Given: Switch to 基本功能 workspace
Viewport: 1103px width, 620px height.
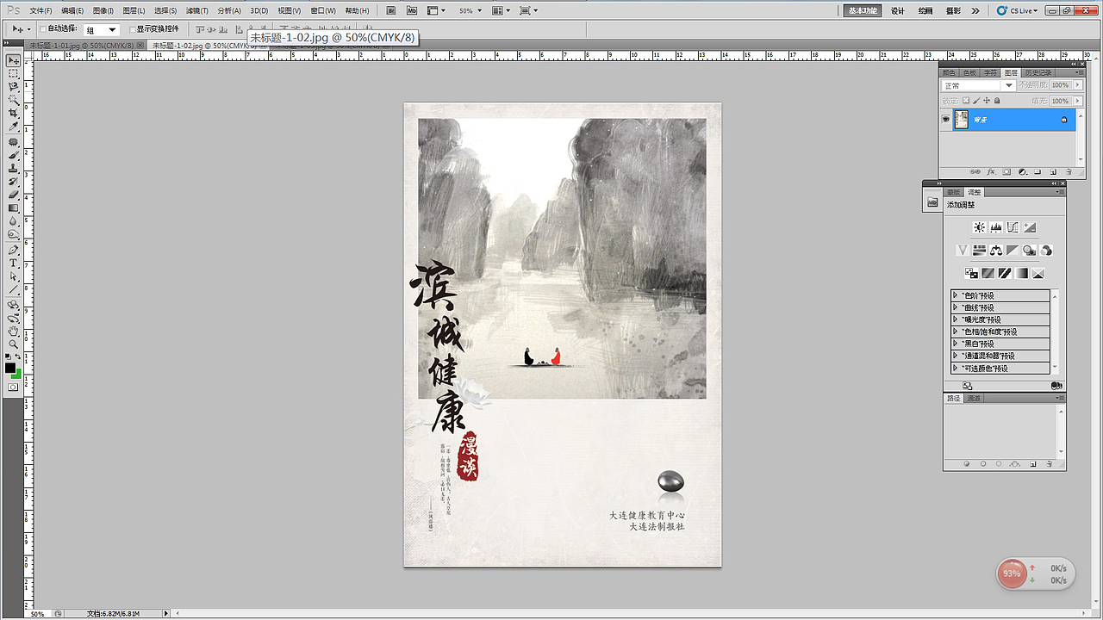Looking at the screenshot, I should 863,10.
